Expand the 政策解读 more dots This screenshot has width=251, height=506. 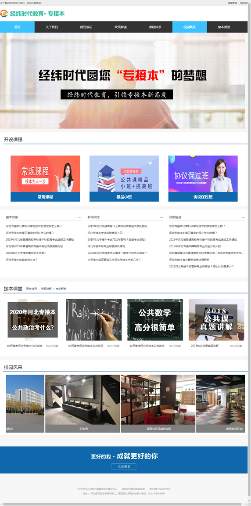click(243, 217)
